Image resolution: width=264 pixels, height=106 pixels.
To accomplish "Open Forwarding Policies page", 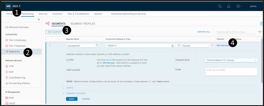I will click(x=19, y=83).
